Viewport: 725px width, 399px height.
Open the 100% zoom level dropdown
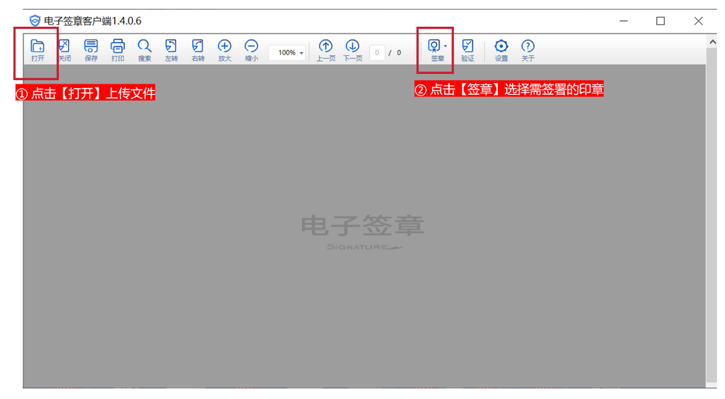pos(301,52)
